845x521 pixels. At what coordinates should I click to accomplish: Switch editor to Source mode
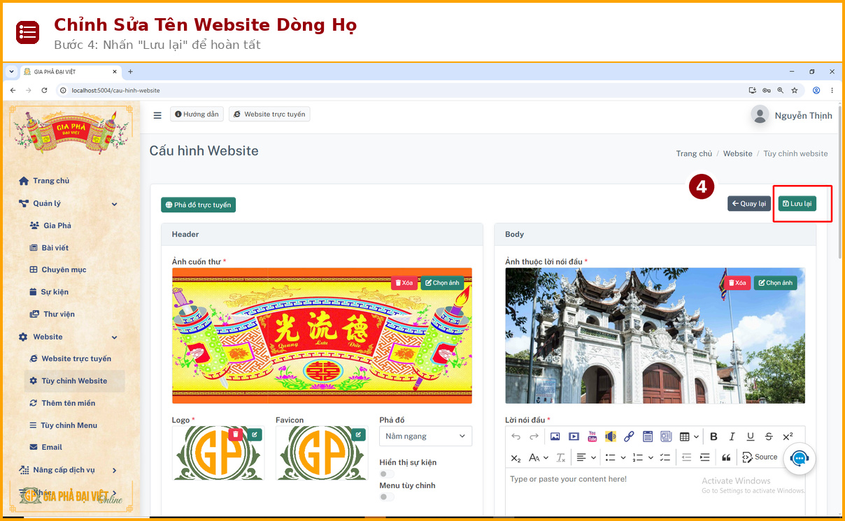[760, 457]
